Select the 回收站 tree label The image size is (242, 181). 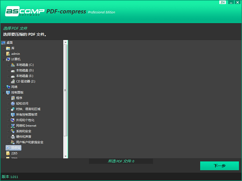click(x=16, y=148)
